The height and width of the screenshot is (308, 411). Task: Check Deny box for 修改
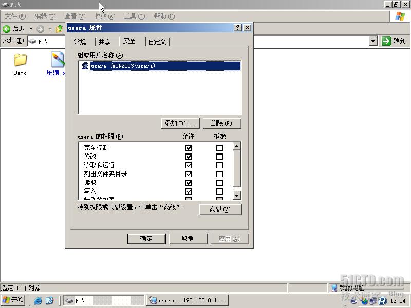[x=220, y=157]
